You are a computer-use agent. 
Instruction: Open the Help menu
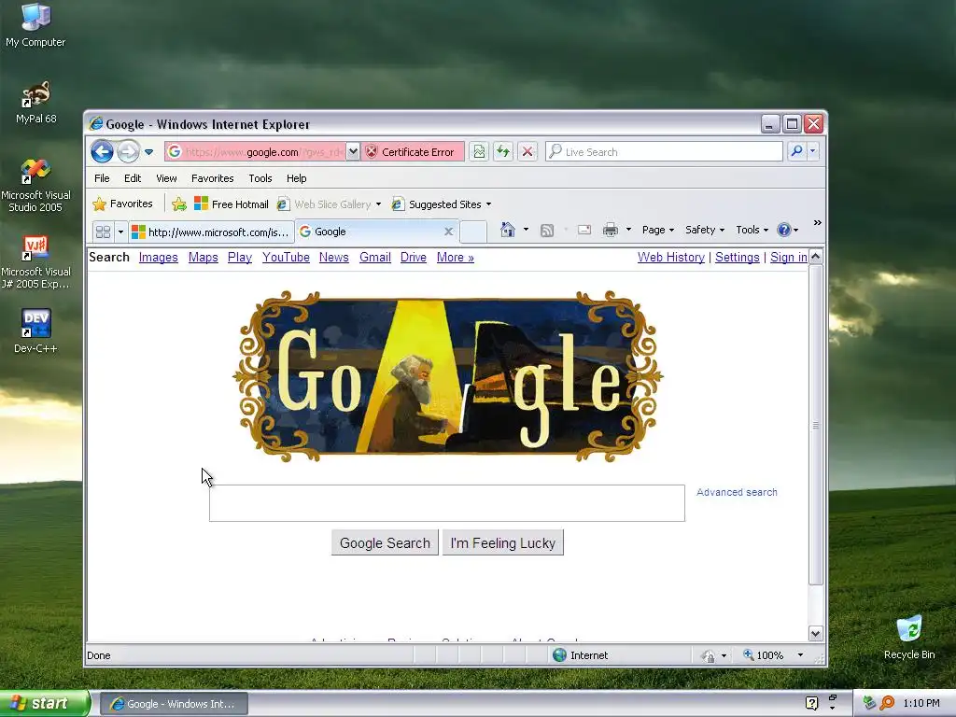[x=296, y=178]
